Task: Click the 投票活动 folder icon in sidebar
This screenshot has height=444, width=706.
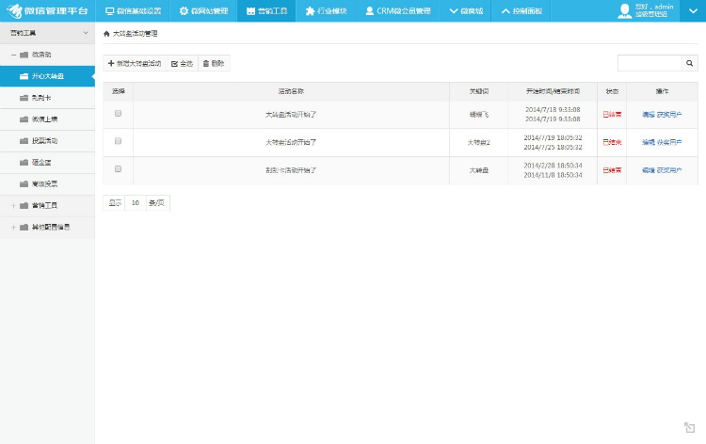Action: point(24,140)
